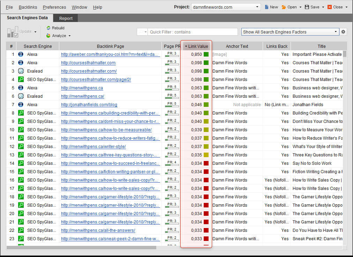Click the quick filter magnifier icon

(x=141, y=32)
